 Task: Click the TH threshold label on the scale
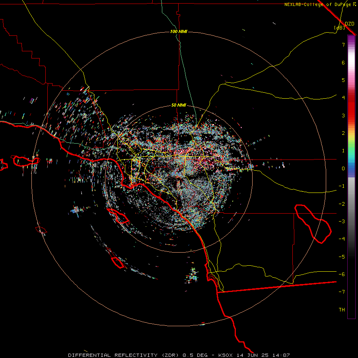click(x=342, y=310)
